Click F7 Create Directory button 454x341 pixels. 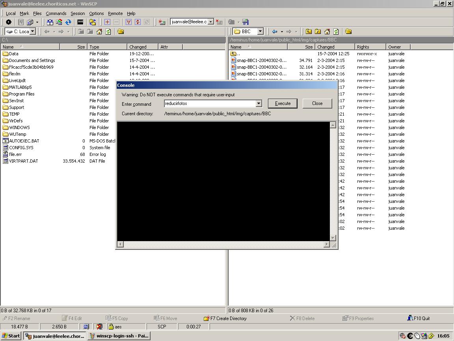[225, 319]
